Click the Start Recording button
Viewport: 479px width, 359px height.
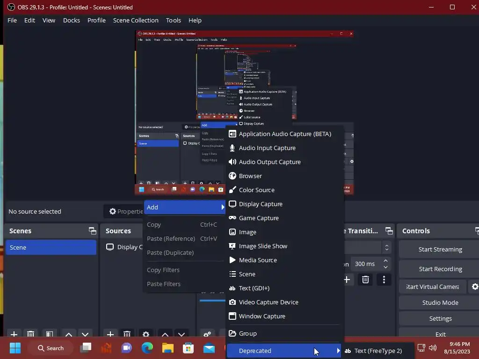click(x=440, y=269)
